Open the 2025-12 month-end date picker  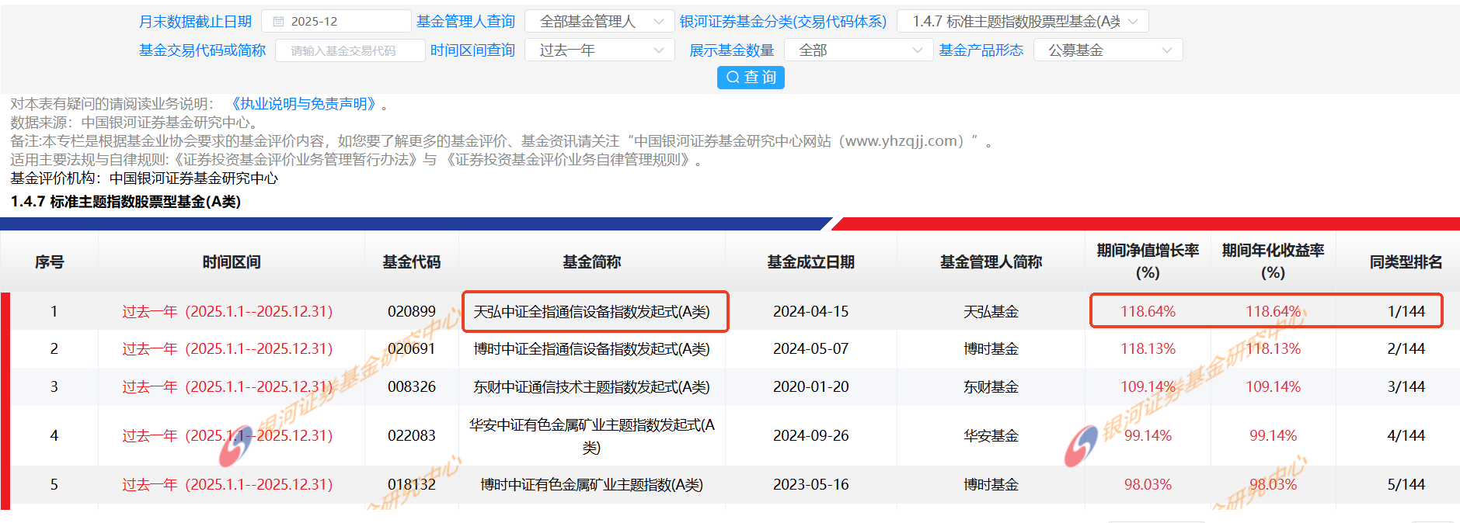coord(336,22)
